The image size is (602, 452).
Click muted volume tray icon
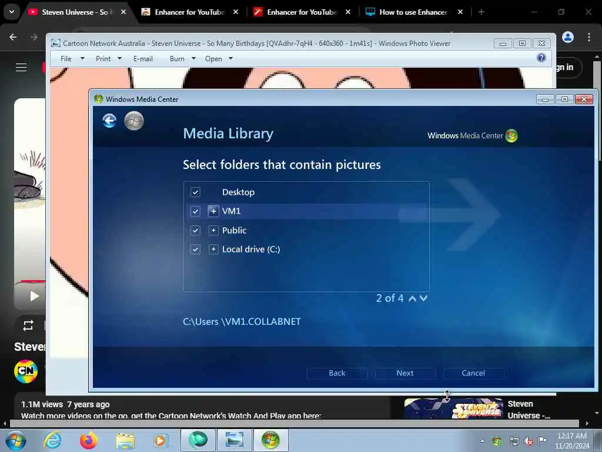pyautogui.click(x=529, y=441)
